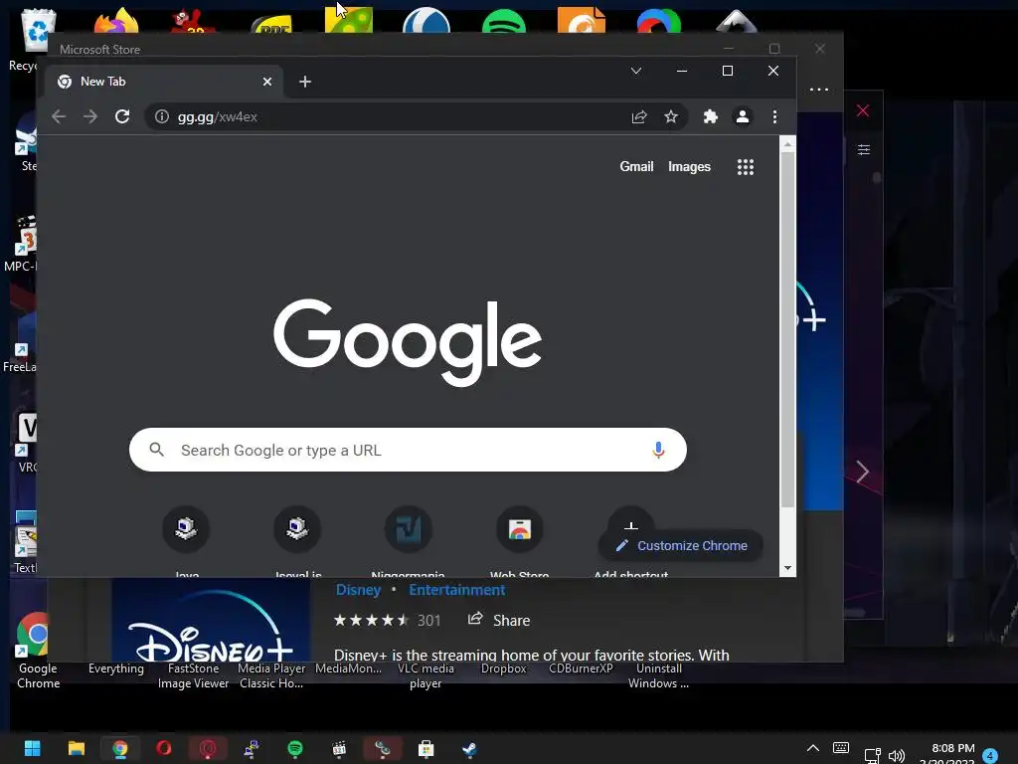View site information icon beside gg.gg
The width and height of the screenshot is (1018, 764).
pos(162,117)
